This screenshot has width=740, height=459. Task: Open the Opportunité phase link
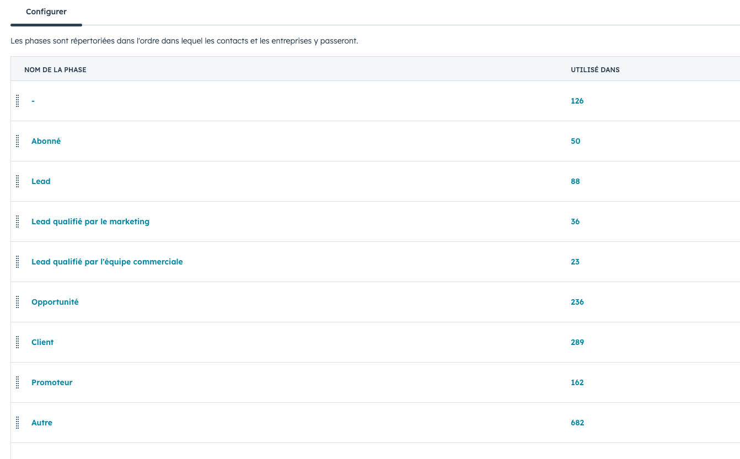click(55, 302)
